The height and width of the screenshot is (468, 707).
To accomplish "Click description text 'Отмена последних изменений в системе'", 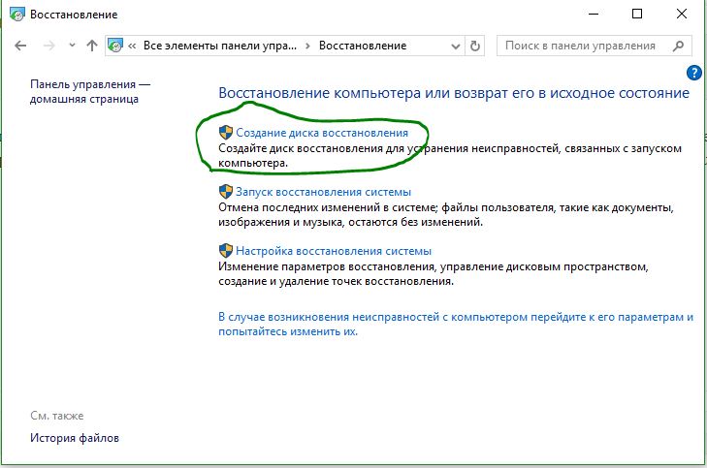I will (x=328, y=207).
